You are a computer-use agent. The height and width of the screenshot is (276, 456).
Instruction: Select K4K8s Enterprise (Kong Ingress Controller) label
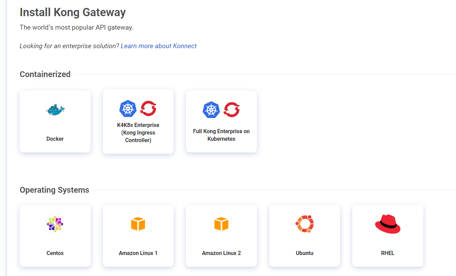click(x=138, y=132)
